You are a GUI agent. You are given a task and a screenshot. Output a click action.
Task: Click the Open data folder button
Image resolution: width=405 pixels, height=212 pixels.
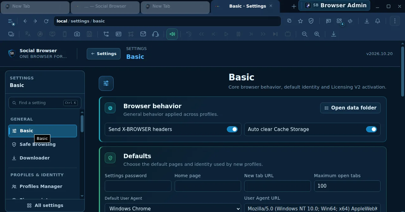[350, 108]
